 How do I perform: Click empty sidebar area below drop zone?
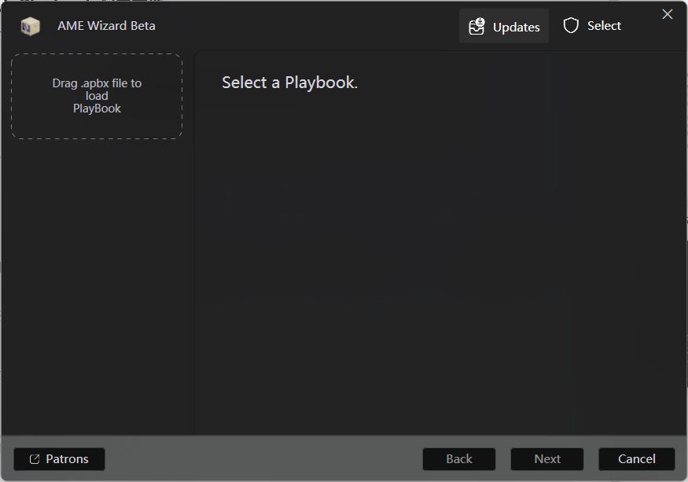(x=97, y=283)
